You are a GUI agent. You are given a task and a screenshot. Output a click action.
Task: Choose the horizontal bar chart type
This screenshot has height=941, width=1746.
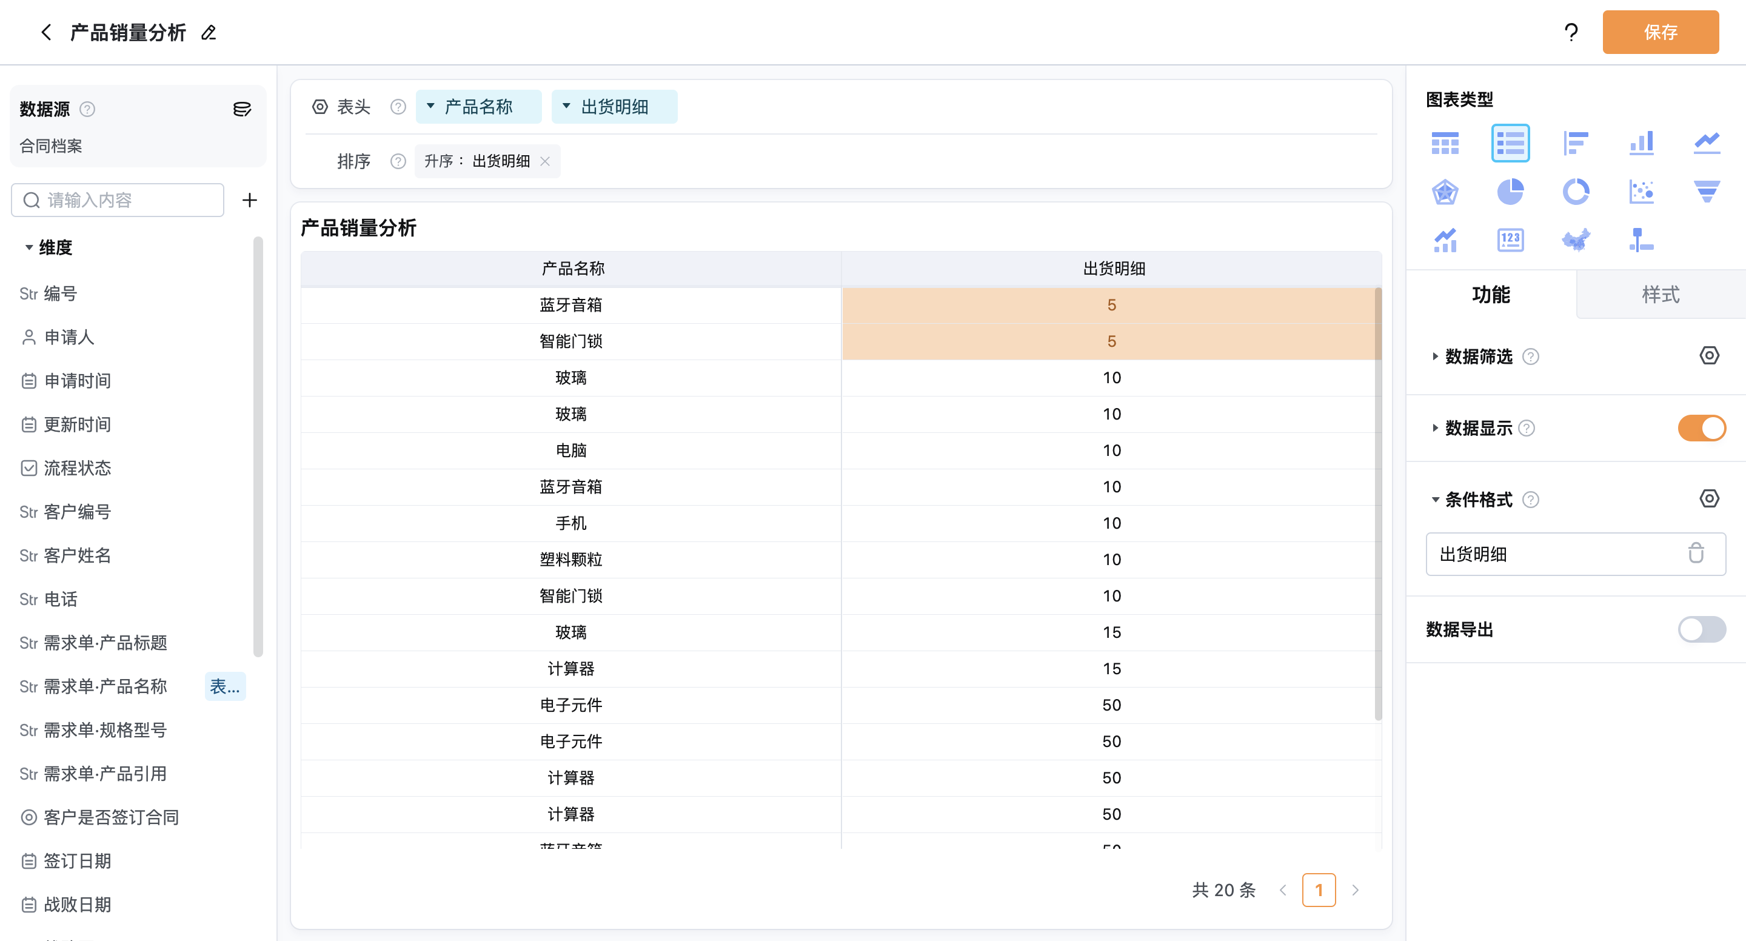(1575, 143)
